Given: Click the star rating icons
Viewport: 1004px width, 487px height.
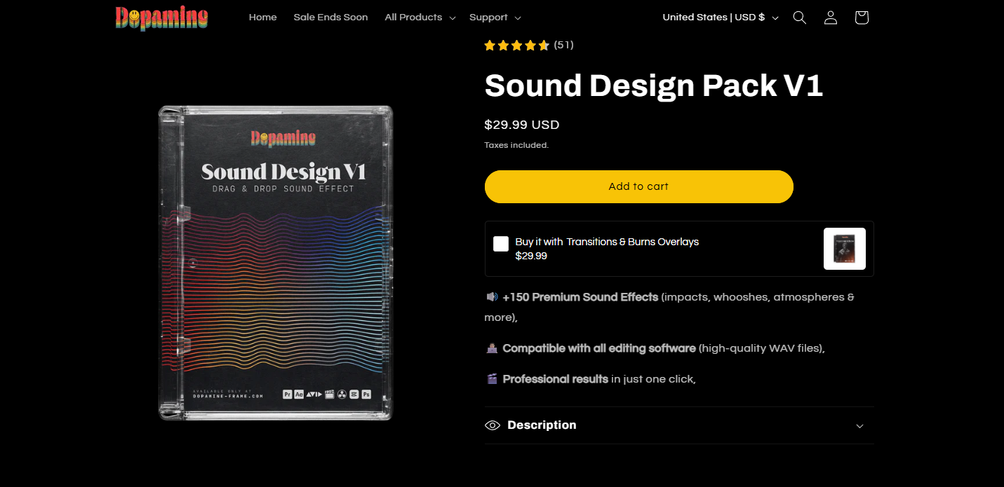Looking at the screenshot, I should [516, 46].
